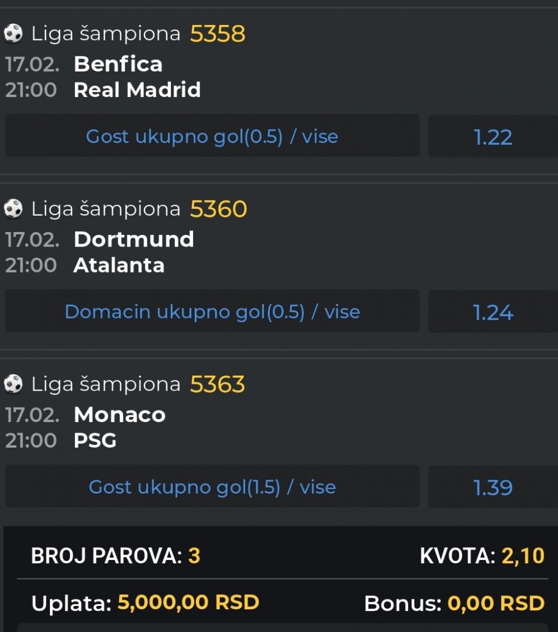The height and width of the screenshot is (632, 558).
Task: Open match code 5360
Action: tap(218, 209)
